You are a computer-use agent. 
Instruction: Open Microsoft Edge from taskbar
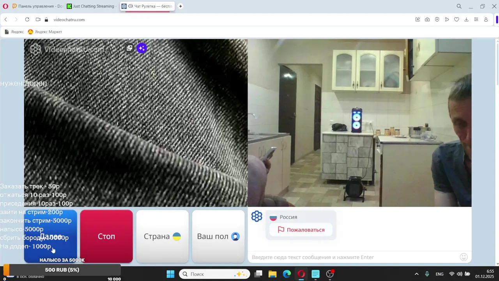[287, 274]
